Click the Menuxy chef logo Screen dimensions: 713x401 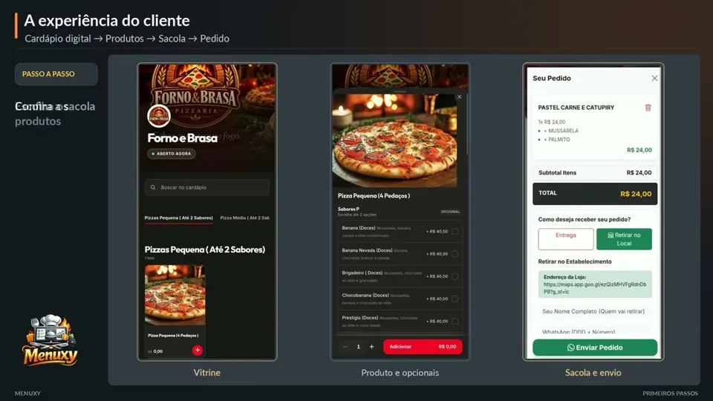click(x=50, y=340)
